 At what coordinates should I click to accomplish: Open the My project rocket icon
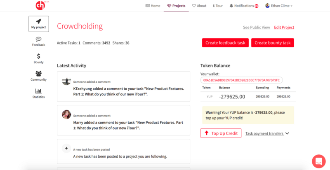pyautogui.click(x=38, y=21)
